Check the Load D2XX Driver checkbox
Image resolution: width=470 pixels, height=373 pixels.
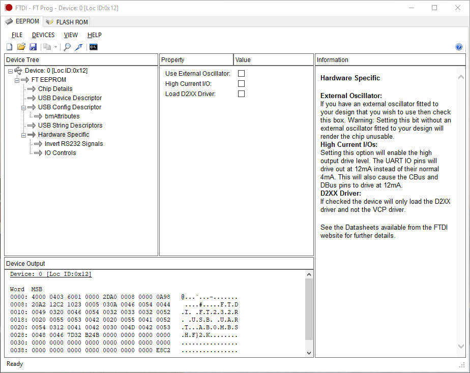[x=241, y=94]
